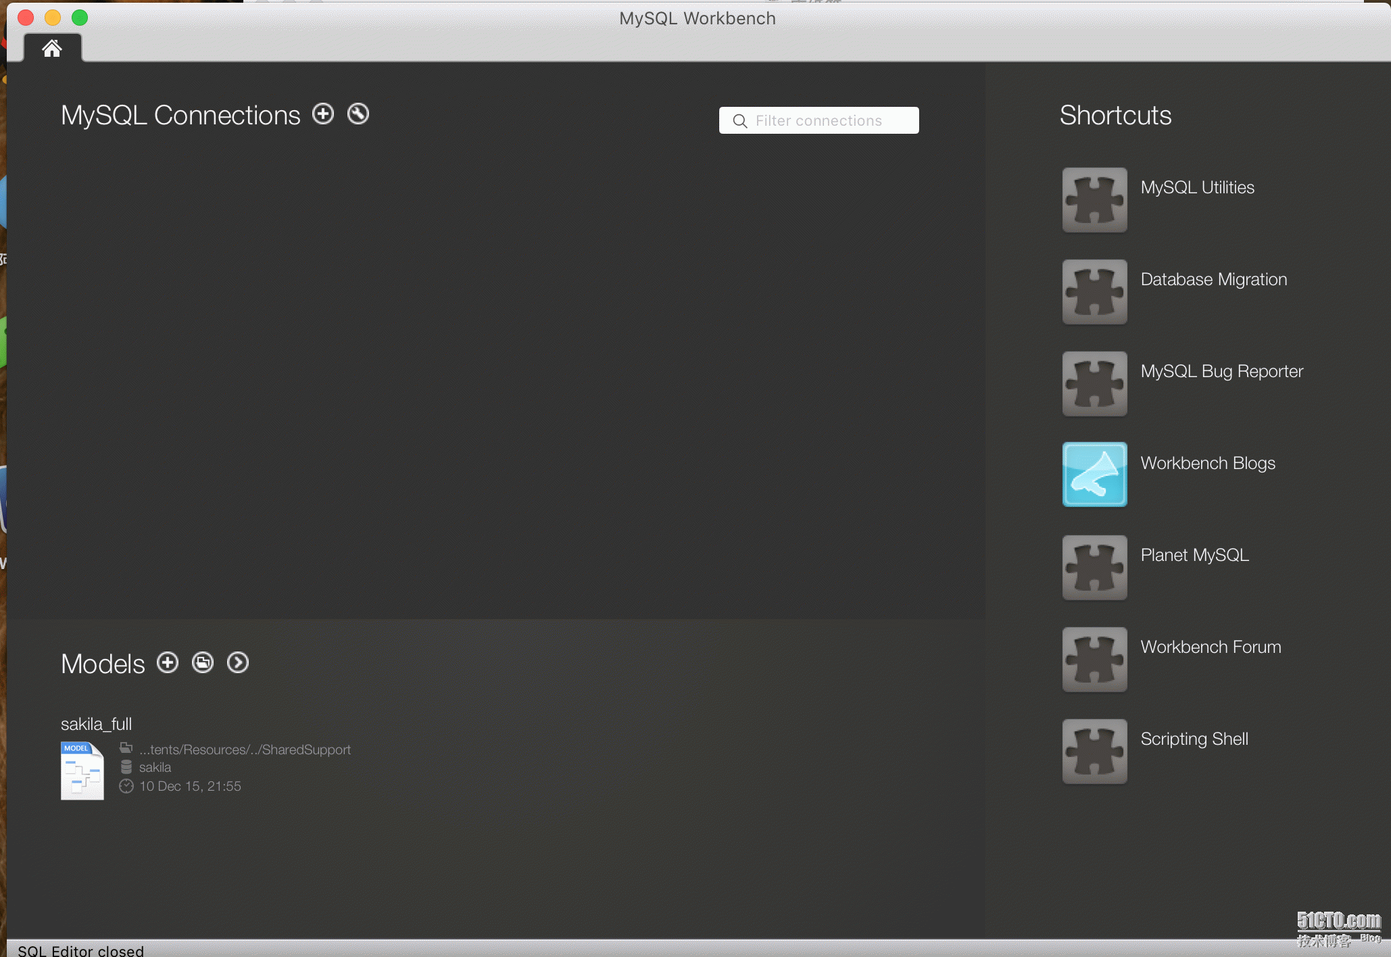The height and width of the screenshot is (957, 1391).
Task: Launch Database Migration shortcut icon
Action: tap(1094, 292)
